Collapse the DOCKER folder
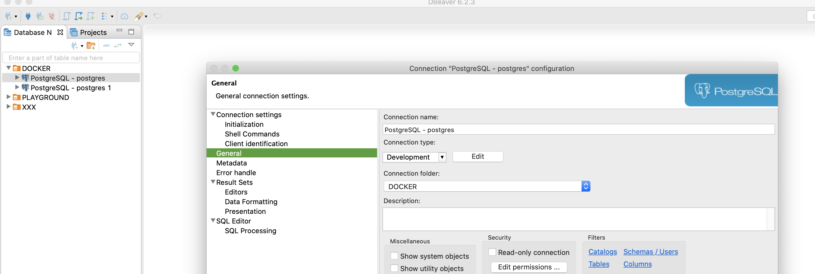 point(9,68)
